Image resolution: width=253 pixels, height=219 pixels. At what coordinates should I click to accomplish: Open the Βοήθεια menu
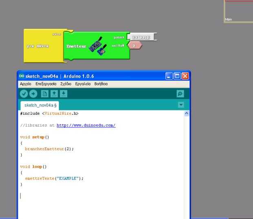101,84
